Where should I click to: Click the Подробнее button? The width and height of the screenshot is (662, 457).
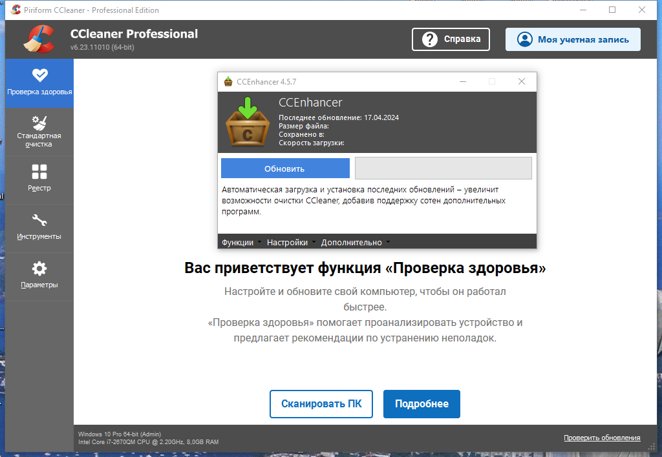point(422,404)
